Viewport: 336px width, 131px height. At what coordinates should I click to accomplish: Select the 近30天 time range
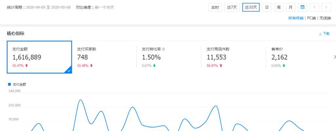click(x=251, y=7)
